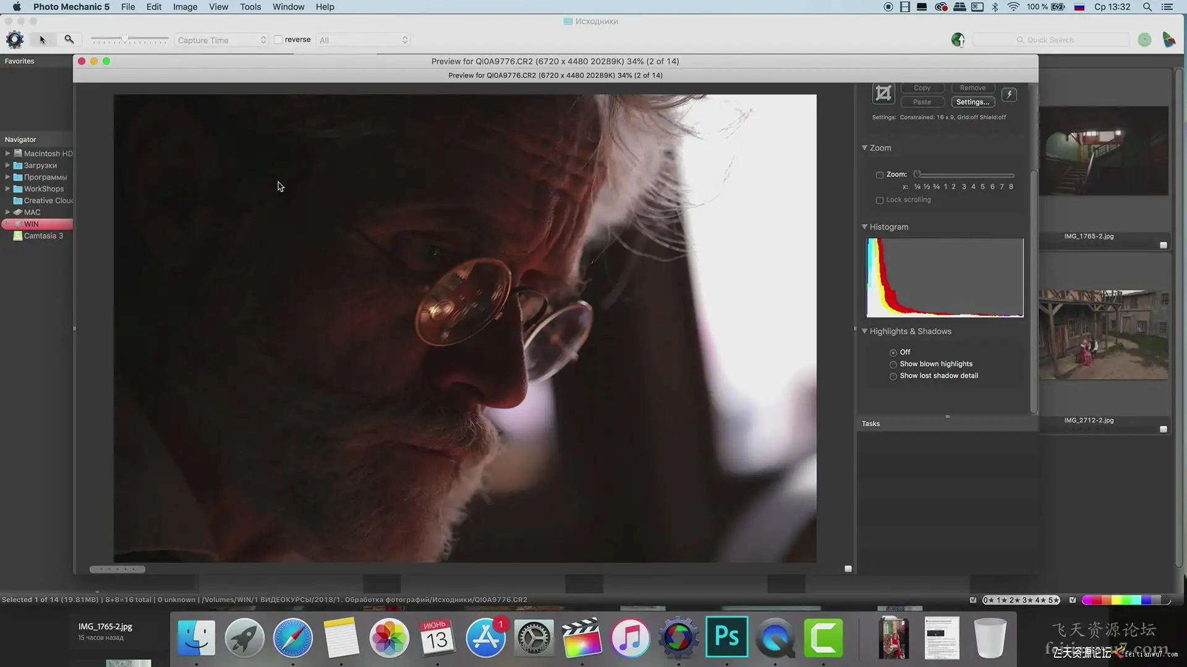Expand the WorkShops folder in Navigator

[7, 189]
